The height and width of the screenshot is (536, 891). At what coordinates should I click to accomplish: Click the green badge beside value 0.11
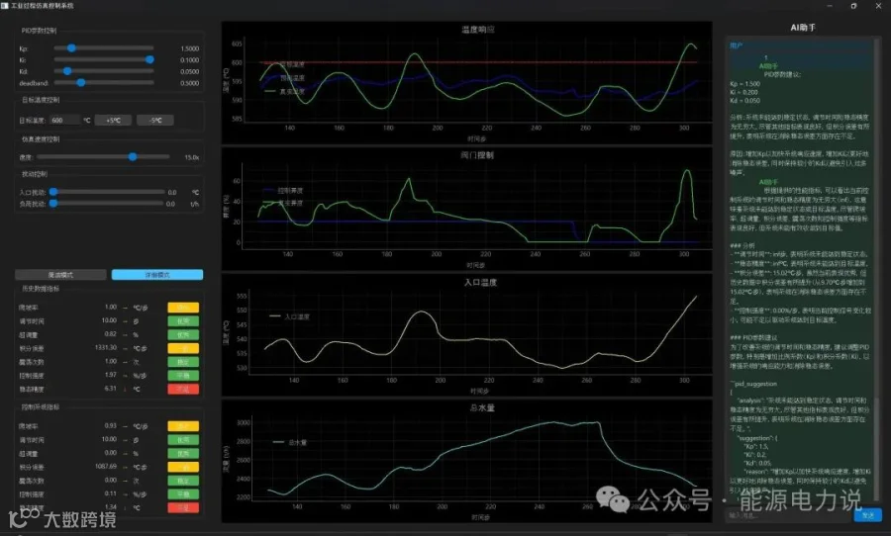pyautogui.click(x=183, y=494)
